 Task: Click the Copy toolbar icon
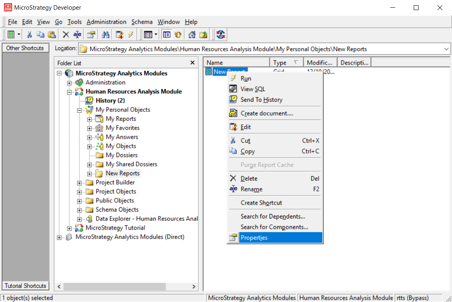[x=40, y=35]
